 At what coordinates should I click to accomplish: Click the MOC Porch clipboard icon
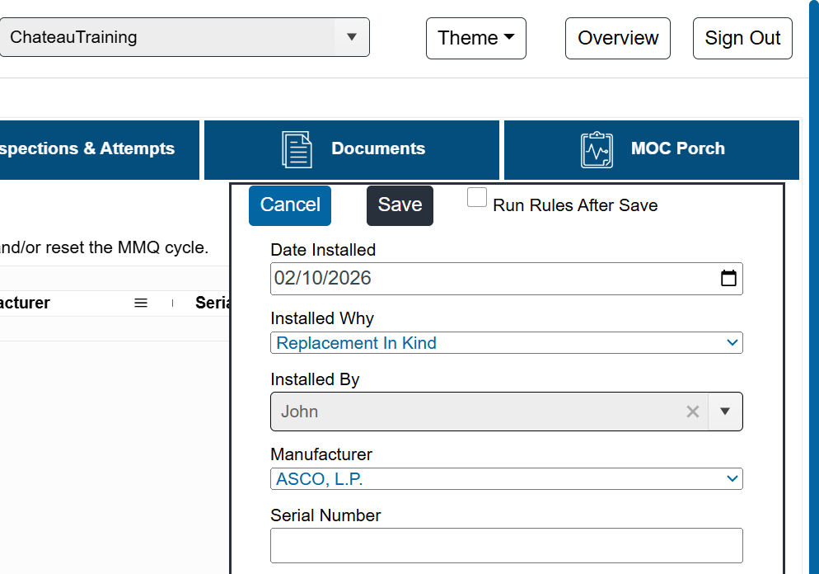point(597,149)
